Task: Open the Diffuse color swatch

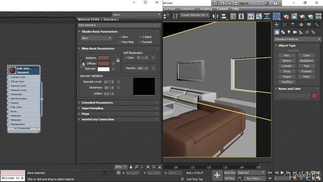Action: 103,63
